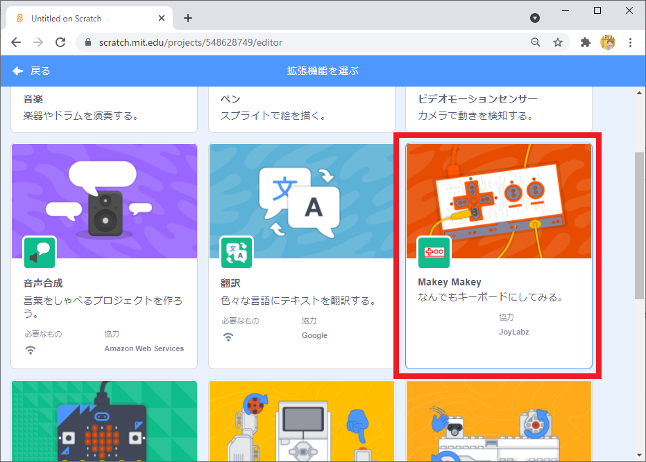The height and width of the screenshot is (462, 646).
Task: Select the ビデオモーションセンサー extension card
Action: point(499,109)
